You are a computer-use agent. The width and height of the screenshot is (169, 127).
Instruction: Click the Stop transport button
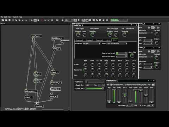[38, 20]
